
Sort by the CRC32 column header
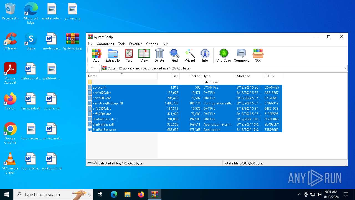(x=272, y=76)
